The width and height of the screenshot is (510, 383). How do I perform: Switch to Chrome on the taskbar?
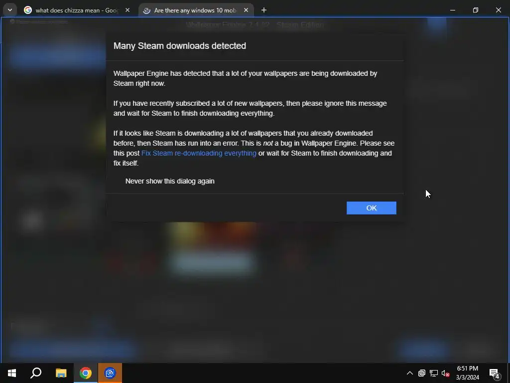tap(86, 373)
